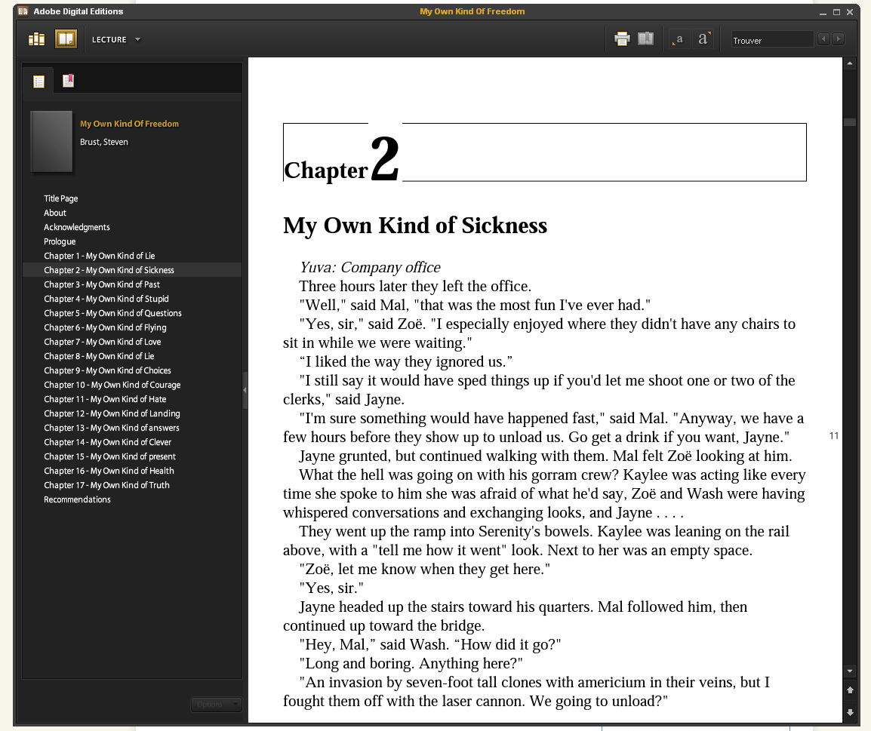
Task: Go to Chapter 3 - My Own Kind of Past
Action: (x=102, y=284)
